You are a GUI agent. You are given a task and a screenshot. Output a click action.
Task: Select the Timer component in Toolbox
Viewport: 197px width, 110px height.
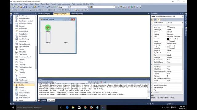tap(21, 62)
